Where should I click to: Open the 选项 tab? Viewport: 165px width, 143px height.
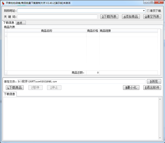(21, 23)
